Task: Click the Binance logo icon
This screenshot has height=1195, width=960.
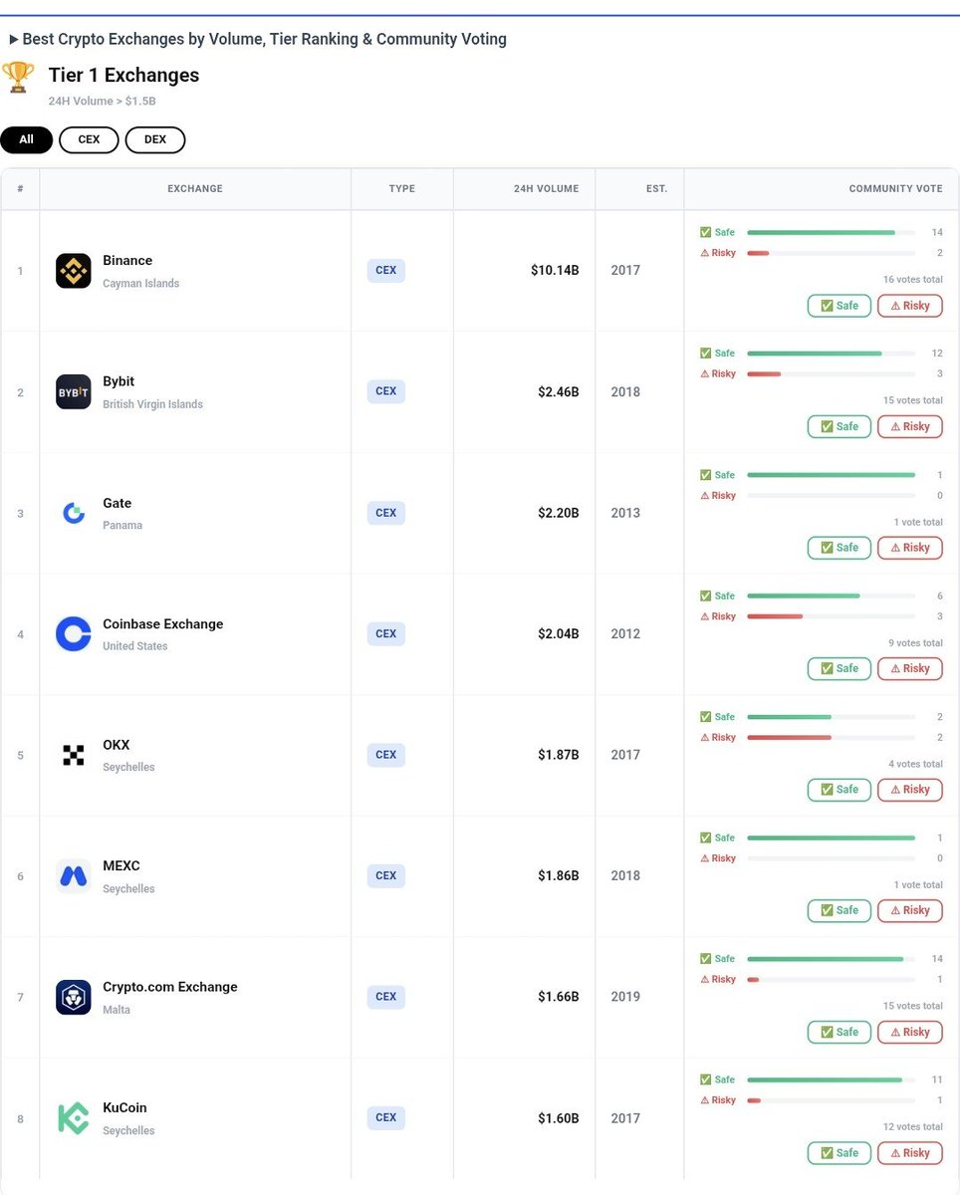Action: (x=74, y=271)
